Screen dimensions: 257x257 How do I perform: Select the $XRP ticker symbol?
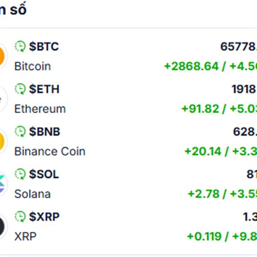pyautogui.click(x=44, y=217)
